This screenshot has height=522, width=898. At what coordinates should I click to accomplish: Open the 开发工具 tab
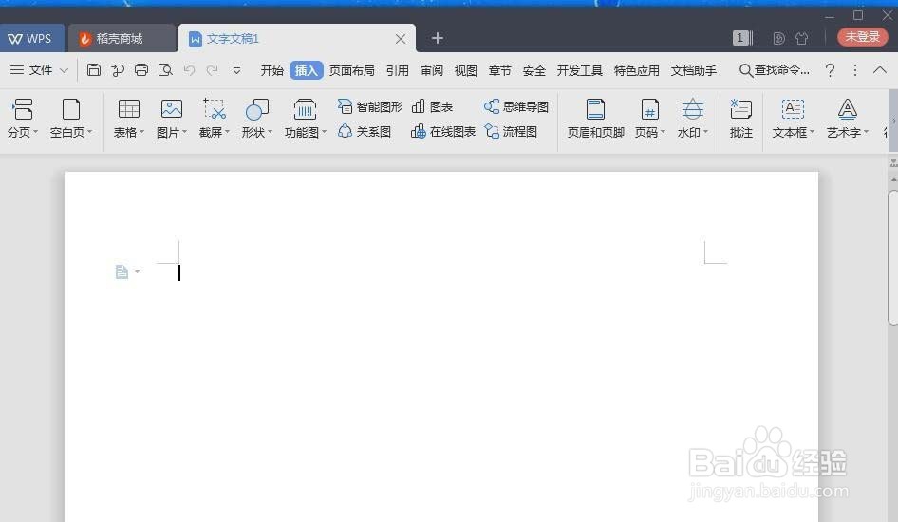click(x=580, y=70)
